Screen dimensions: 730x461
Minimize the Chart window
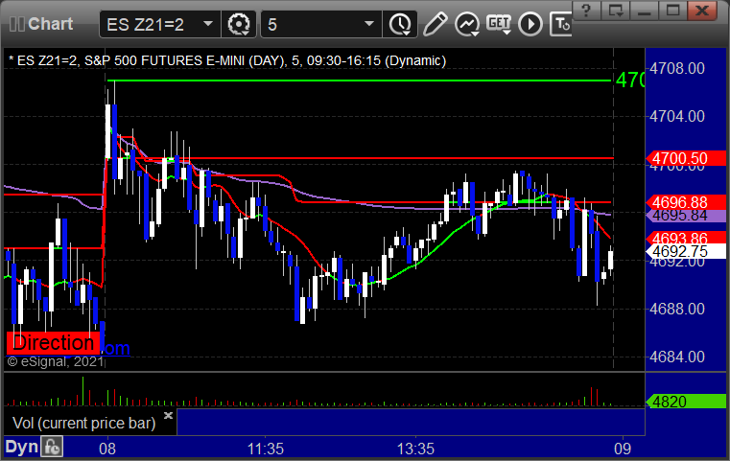(644, 11)
